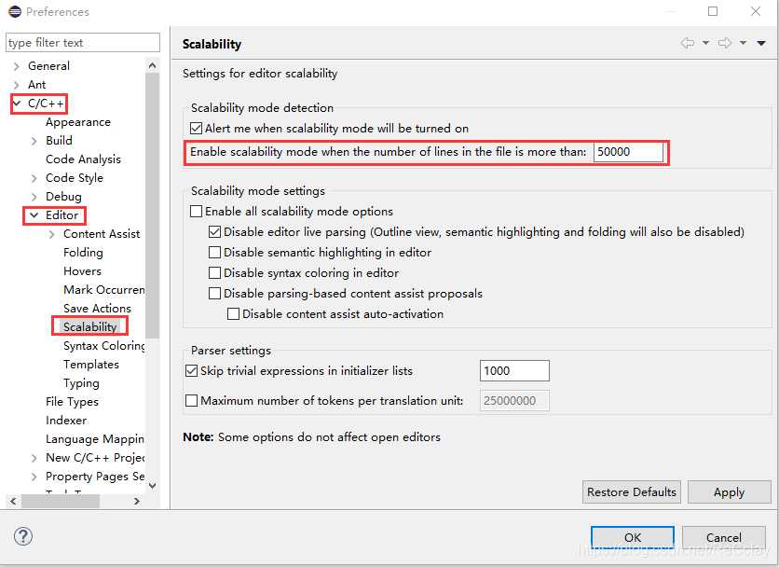The height and width of the screenshot is (567, 779).
Task: Click the tree's horizontal scrollbar thumb
Action: point(61,502)
